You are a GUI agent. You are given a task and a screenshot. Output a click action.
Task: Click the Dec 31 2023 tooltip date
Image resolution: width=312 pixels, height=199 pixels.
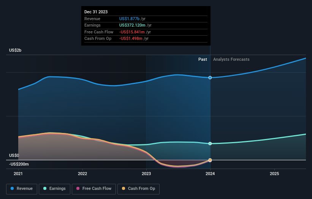(x=96, y=12)
